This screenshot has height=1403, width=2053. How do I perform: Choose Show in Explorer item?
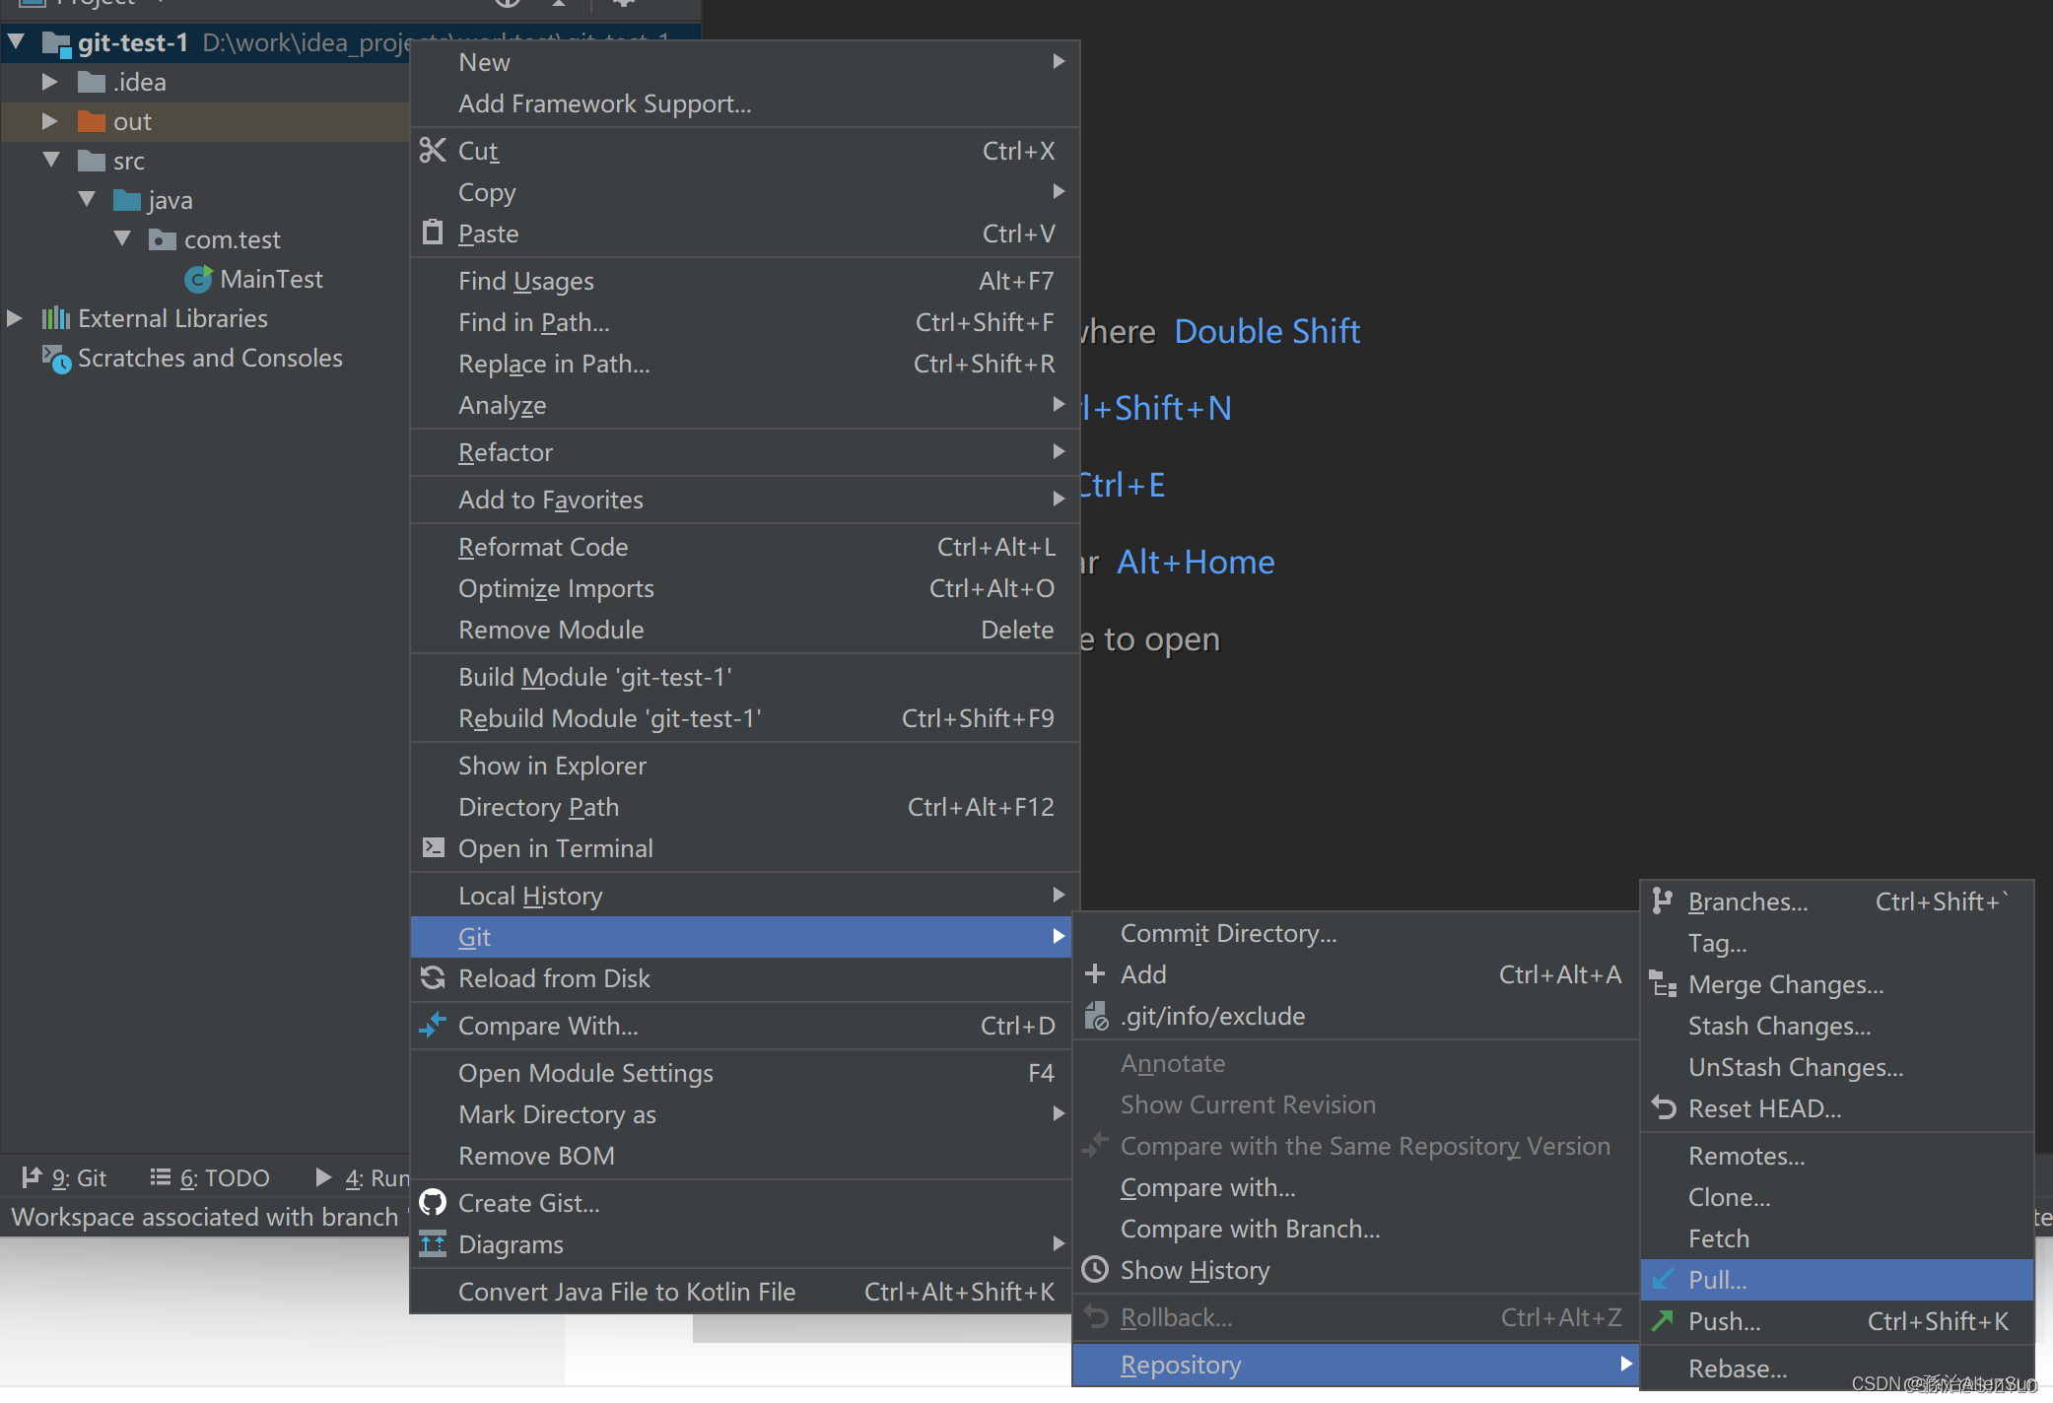pyautogui.click(x=745, y=765)
